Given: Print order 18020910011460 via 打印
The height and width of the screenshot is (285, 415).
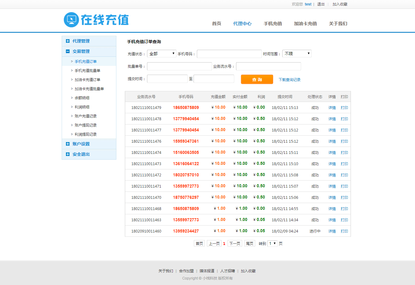Looking at the screenshot, I should click(344, 231).
